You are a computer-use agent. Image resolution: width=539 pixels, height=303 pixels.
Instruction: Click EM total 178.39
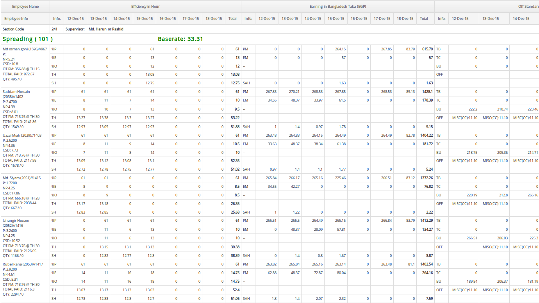tap(427, 100)
